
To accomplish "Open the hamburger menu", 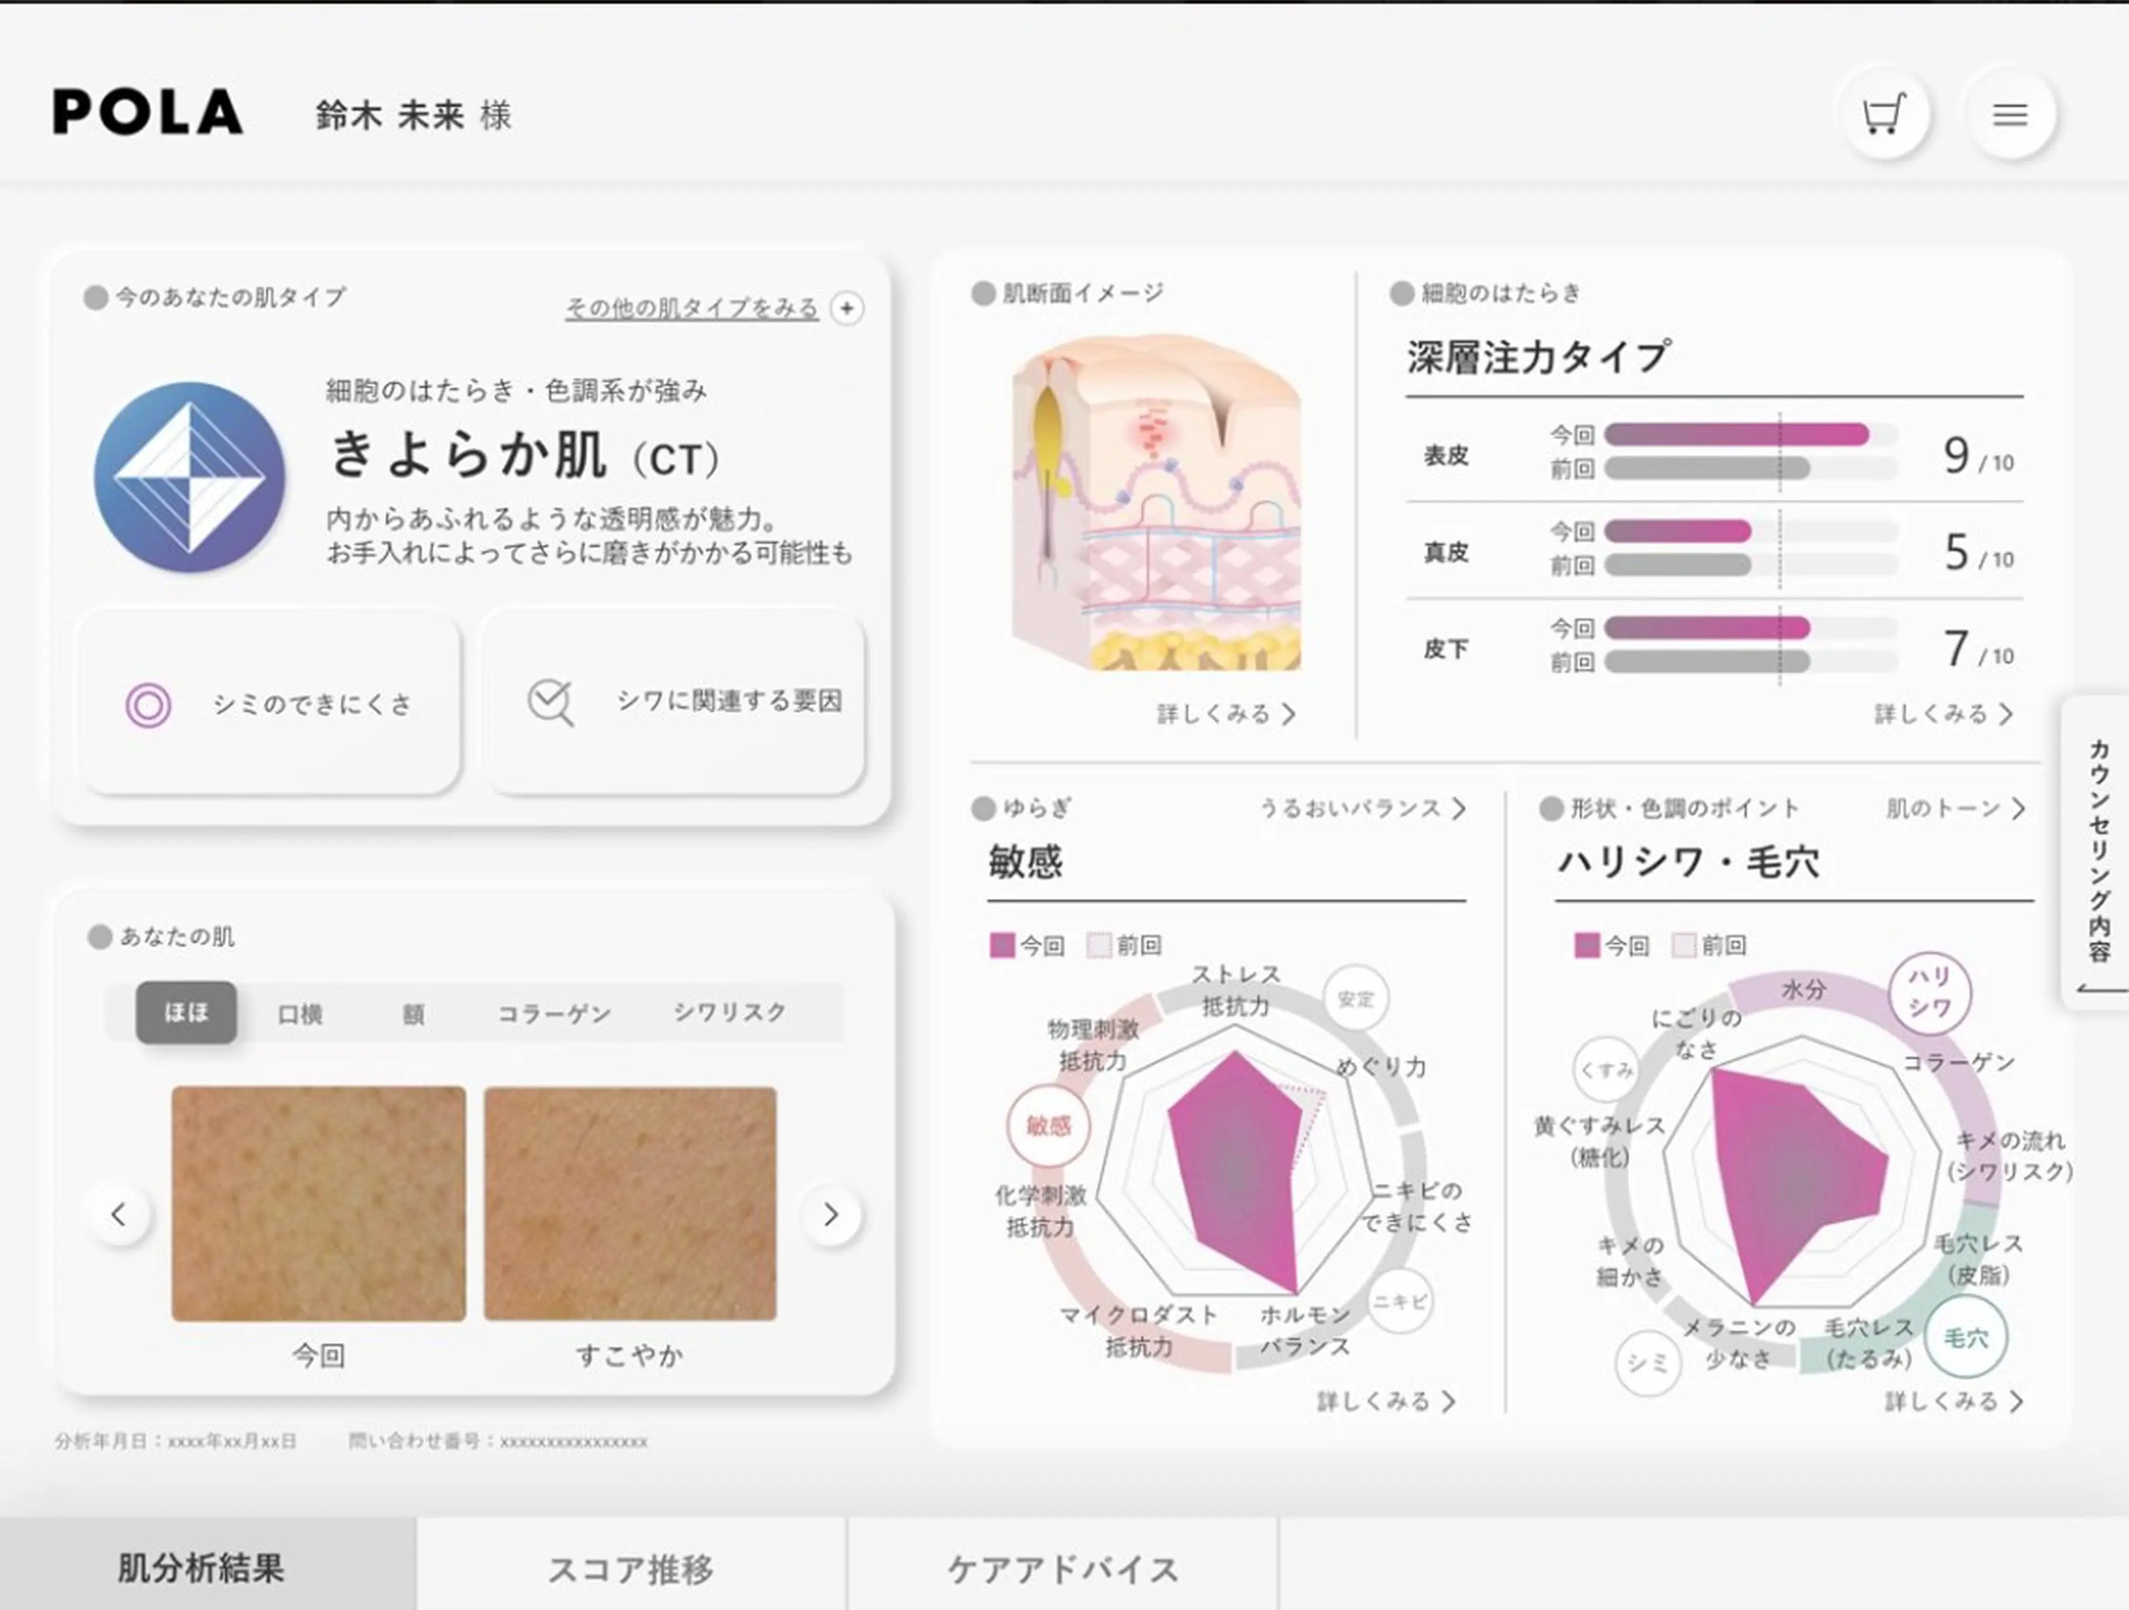I will tap(2011, 114).
